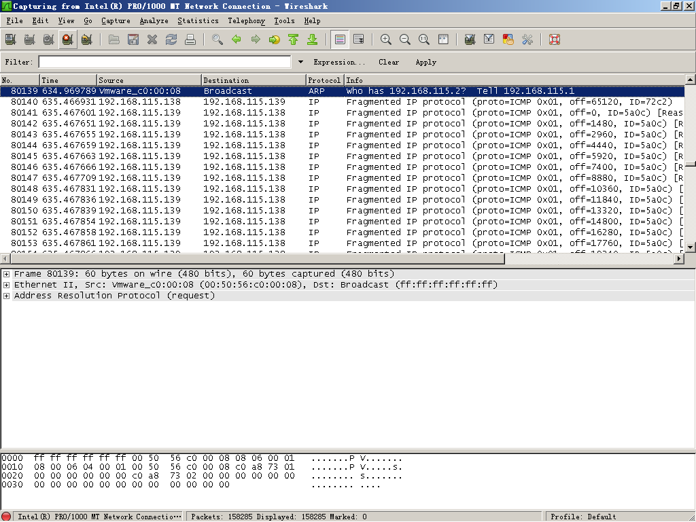
Task: Sort by Info column header
Action: [x=515, y=80]
